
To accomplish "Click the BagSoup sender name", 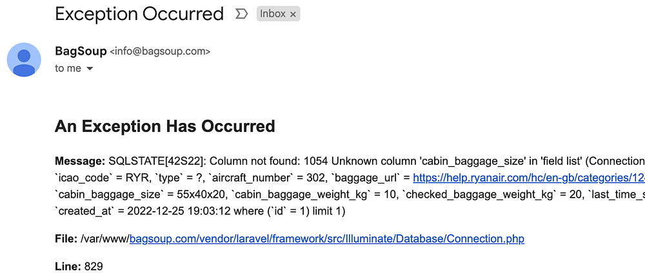I will click(81, 51).
